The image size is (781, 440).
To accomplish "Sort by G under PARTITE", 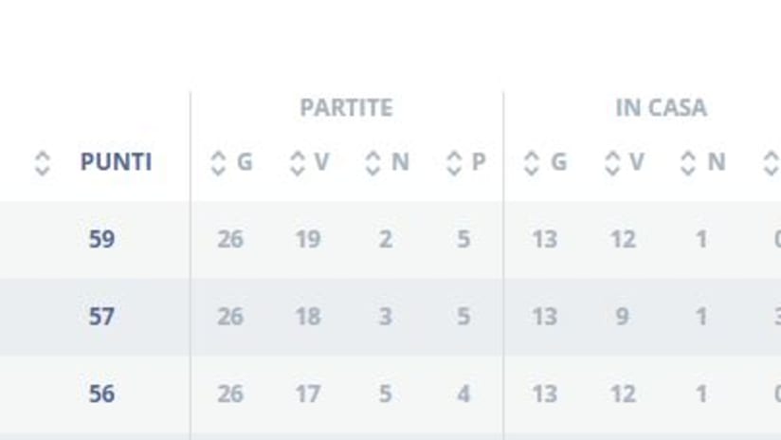I will [231, 162].
